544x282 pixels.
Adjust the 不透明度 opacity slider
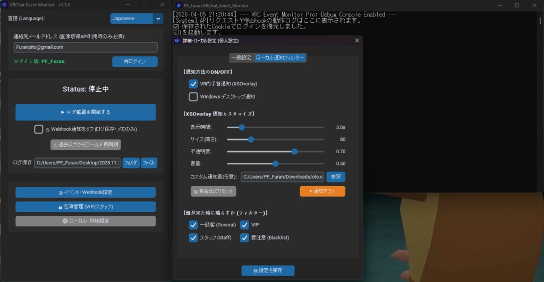click(276, 152)
